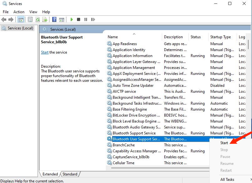This screenshot has width=252, height=183.
Task: Click the green Refresh toolbar icon
Action: click(x=38, y=19)
